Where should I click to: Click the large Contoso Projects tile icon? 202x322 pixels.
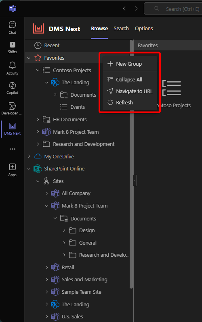pos(172,88)
